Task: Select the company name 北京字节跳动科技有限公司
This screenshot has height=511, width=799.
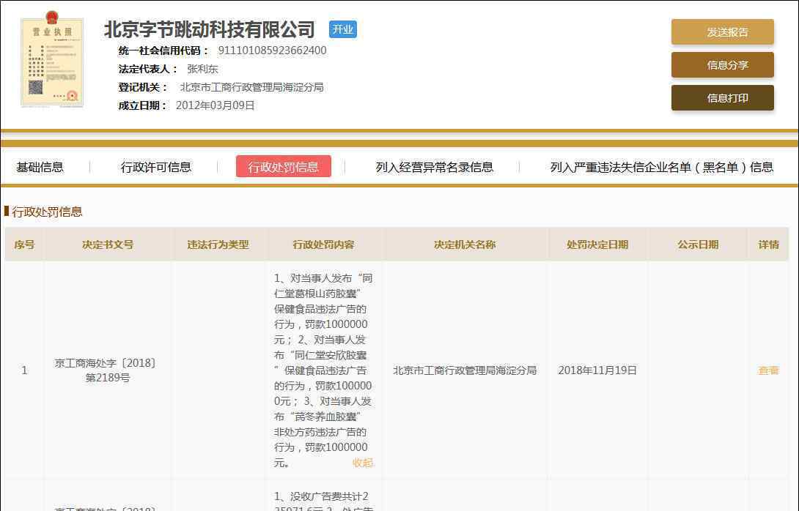Action: point(210,29)
